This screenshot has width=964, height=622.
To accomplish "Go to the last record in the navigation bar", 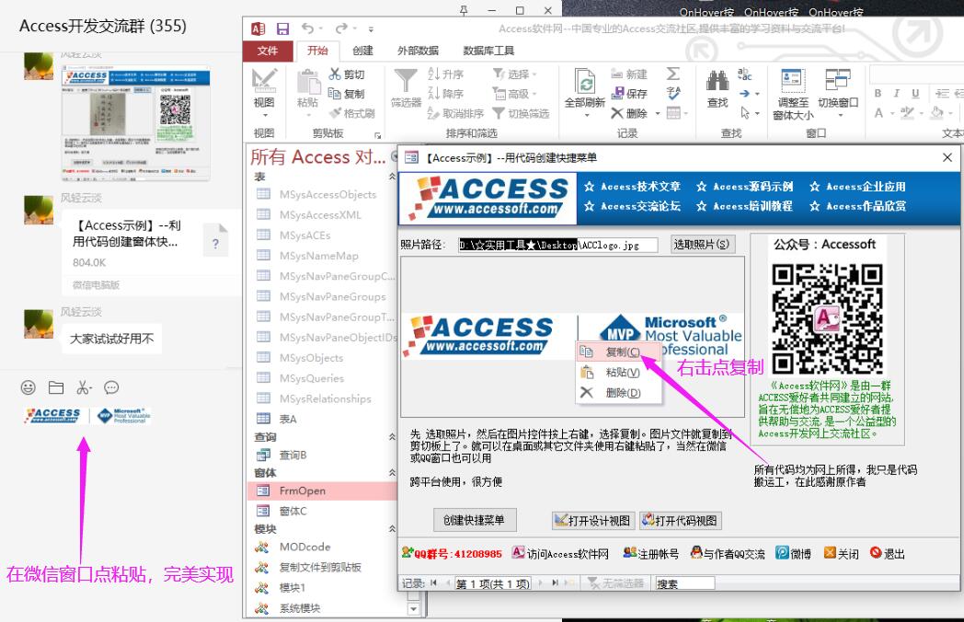I will tap(556, 582).
